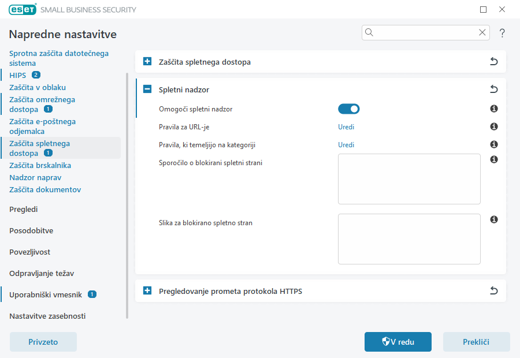
Task: Collapse the Spletni nadzor section
Action: pos(147,89)
